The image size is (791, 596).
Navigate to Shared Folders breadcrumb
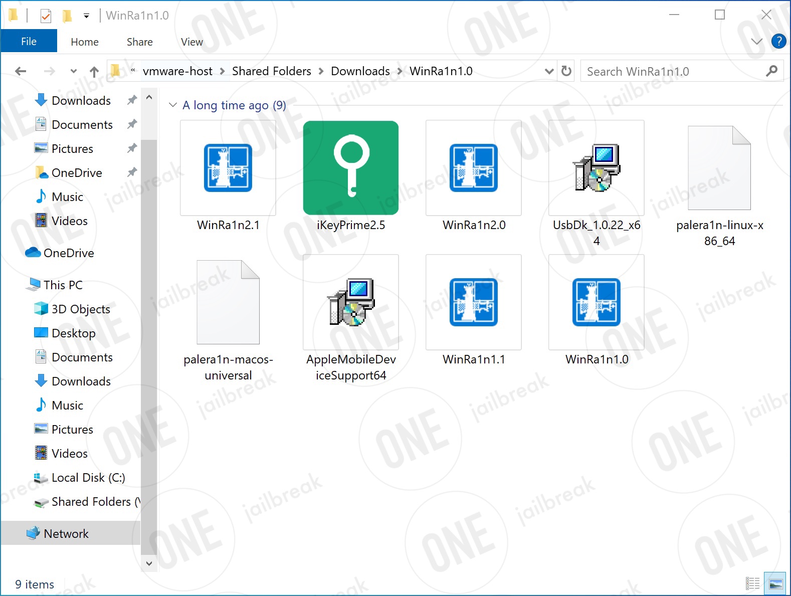(271, 71)
